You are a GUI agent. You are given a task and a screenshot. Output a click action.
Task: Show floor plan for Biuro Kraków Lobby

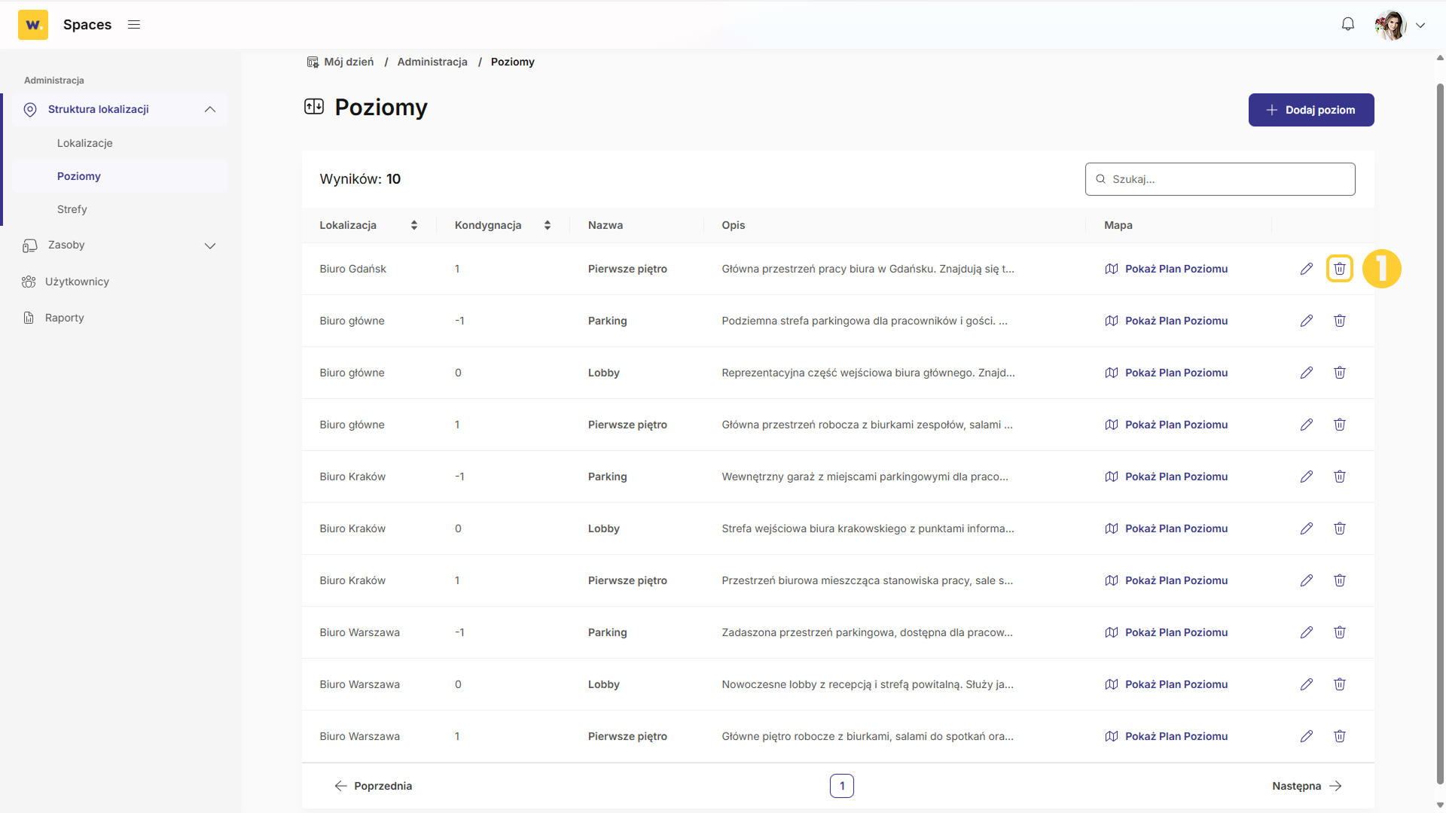pyautogui.click(x=1167, y=528)
